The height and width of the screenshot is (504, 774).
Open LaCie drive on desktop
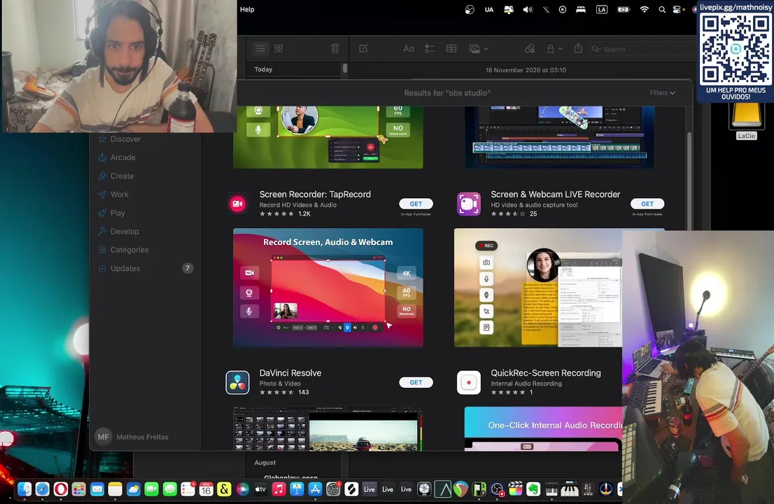(746, 122)
